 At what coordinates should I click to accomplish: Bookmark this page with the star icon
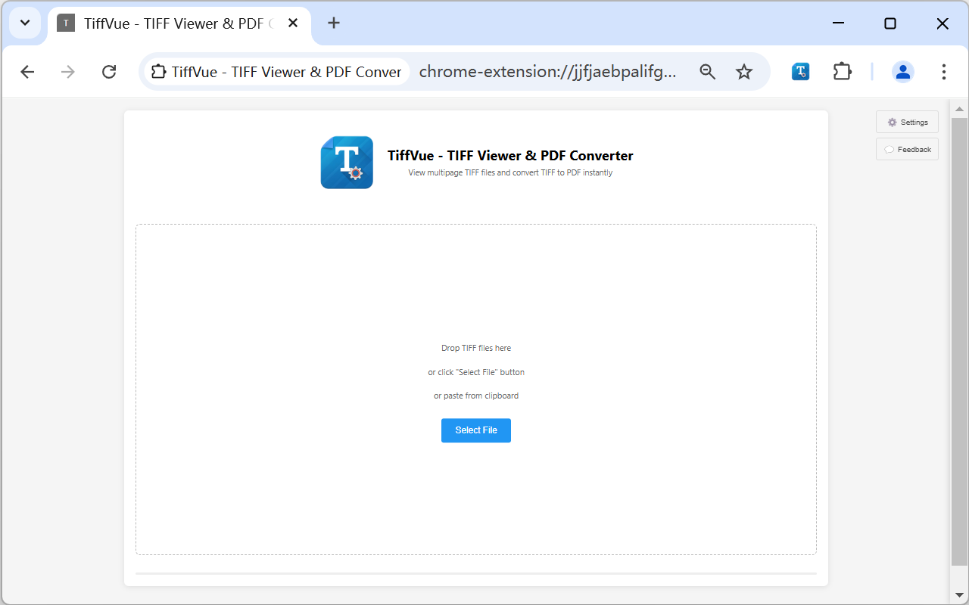tap(744, 72)
